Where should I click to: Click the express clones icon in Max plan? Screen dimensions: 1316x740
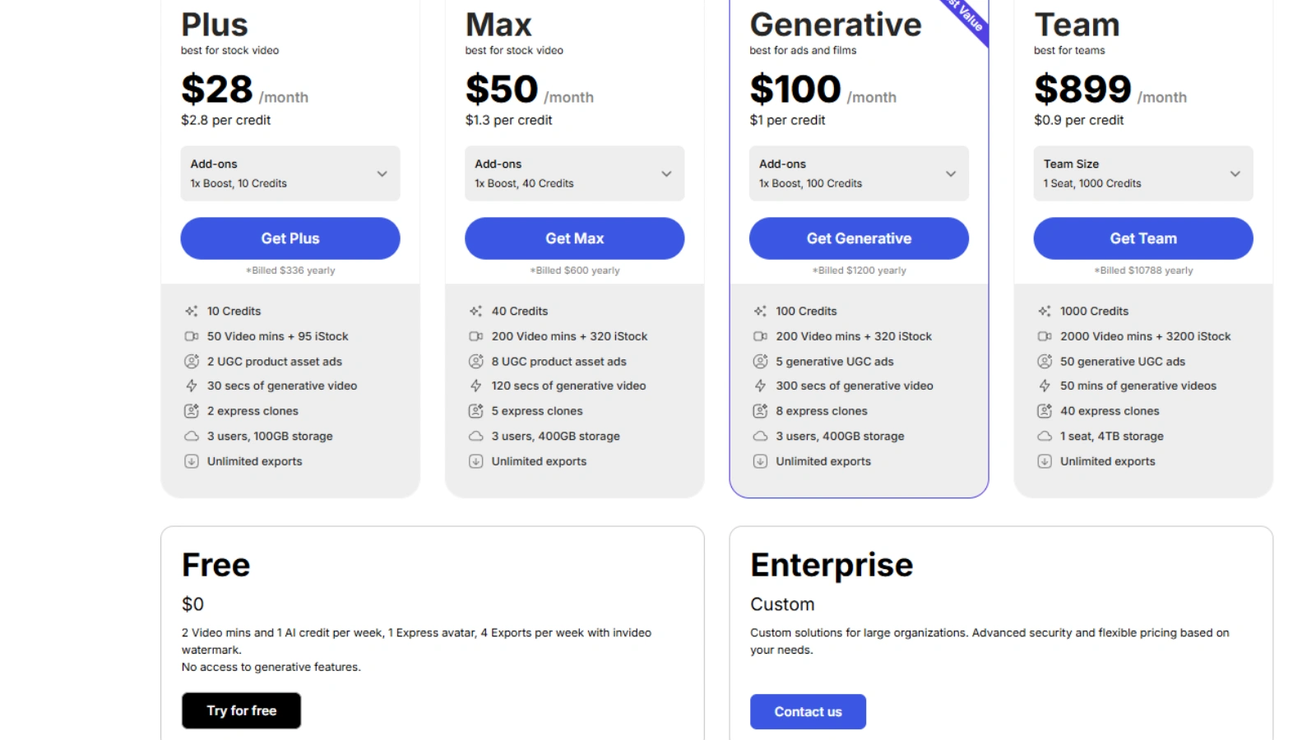pos(475,411)
